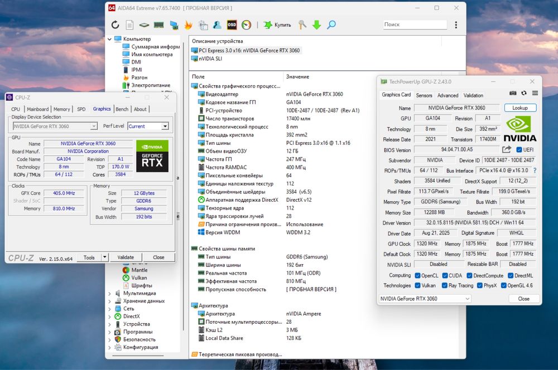Click the Поиск search field in AIDA64
This screenshot has height=370, width=558.
click(415, 25)
